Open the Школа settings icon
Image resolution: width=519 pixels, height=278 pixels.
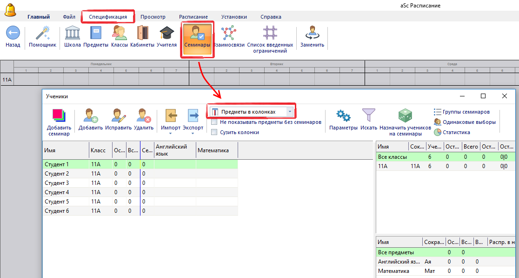[72, 34]
